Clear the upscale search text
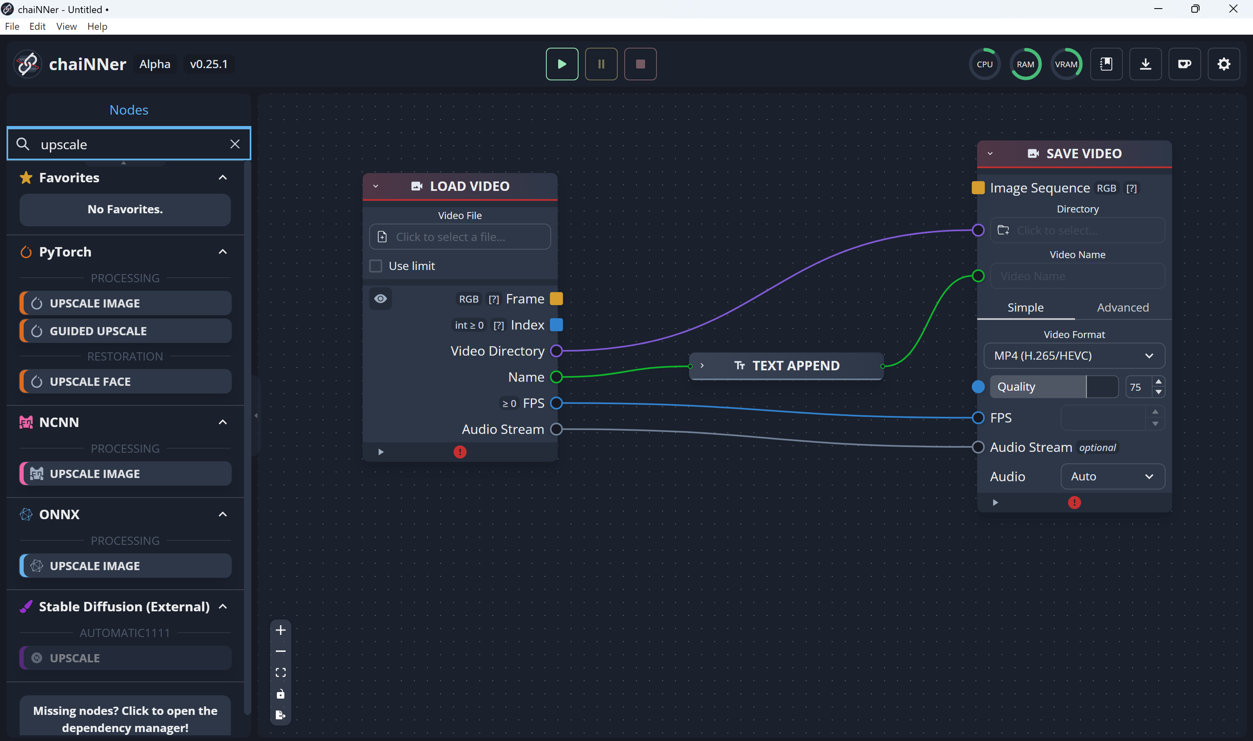The width and height of the screenshot is (1253, 741). point(235,144)
